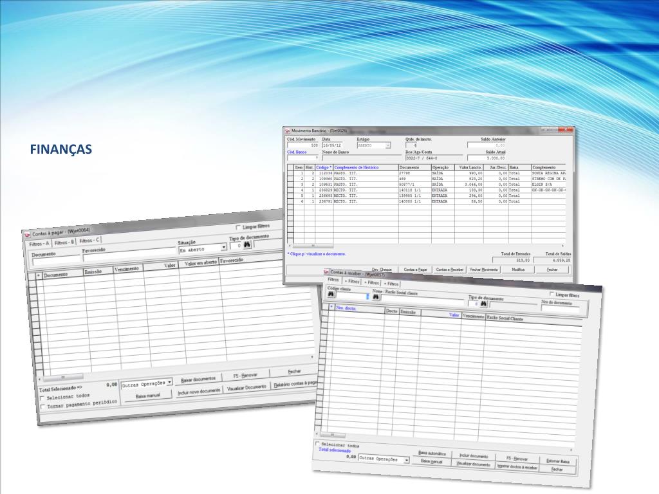Click the Código cliente input field
This screenshot has height=494, width=659.
(x=353, y=296)
